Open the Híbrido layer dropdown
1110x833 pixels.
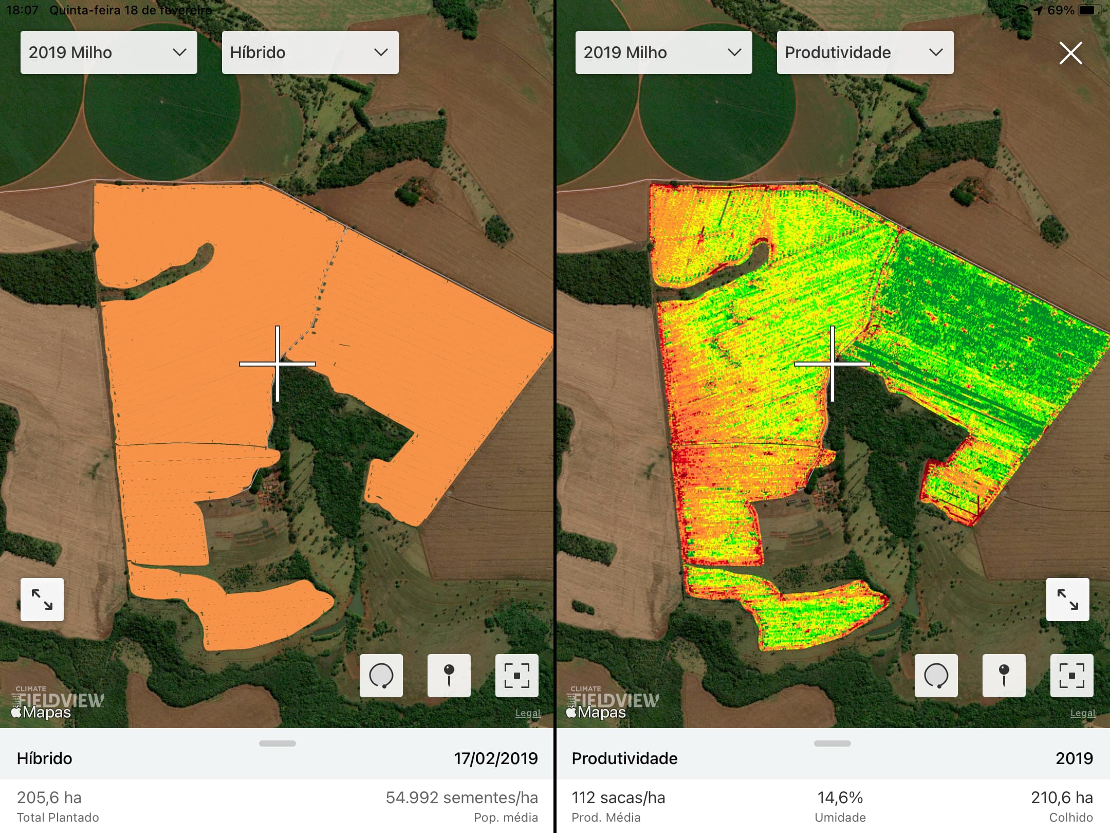pos(310,52)
